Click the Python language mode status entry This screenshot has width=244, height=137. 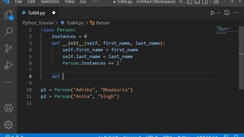(x=184, y=136)
